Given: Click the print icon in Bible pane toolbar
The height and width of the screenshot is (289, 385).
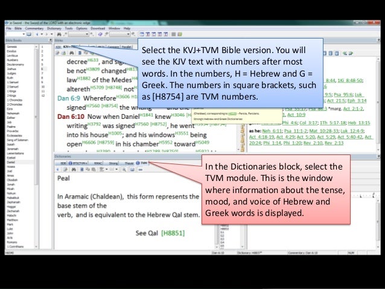Looking at the screenshot, I should [x=63, y=52].
